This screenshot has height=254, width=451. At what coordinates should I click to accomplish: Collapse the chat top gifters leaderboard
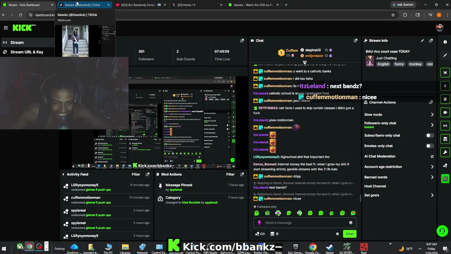305,62
